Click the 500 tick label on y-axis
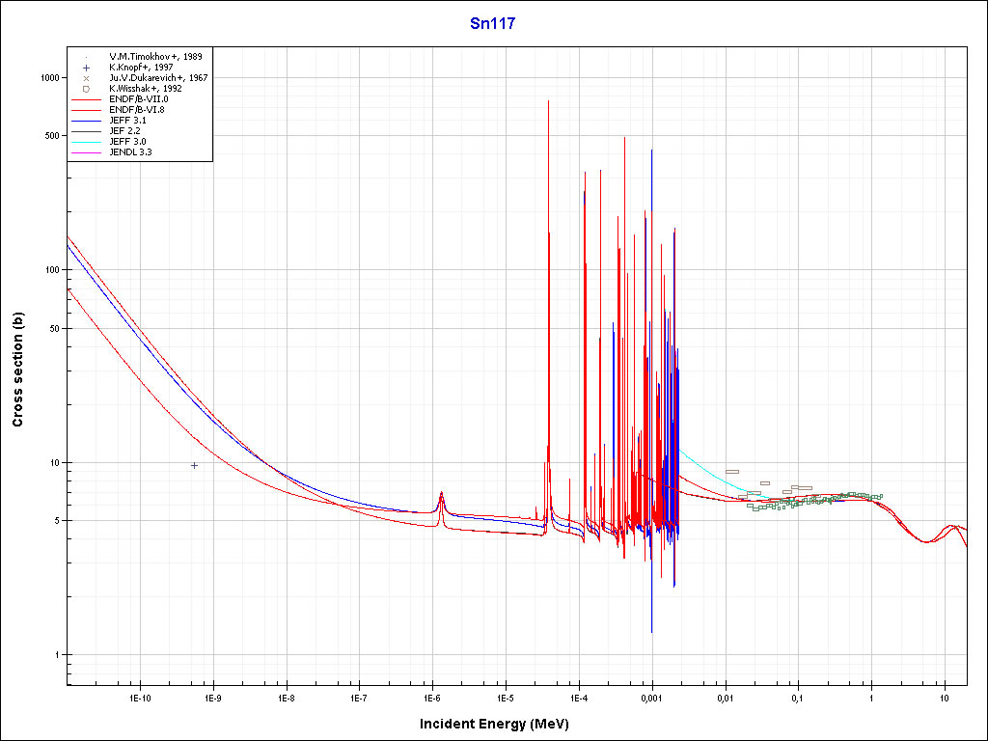Image resolution: width=988 pixels, height=741 pixels. (x=51, y=136)
